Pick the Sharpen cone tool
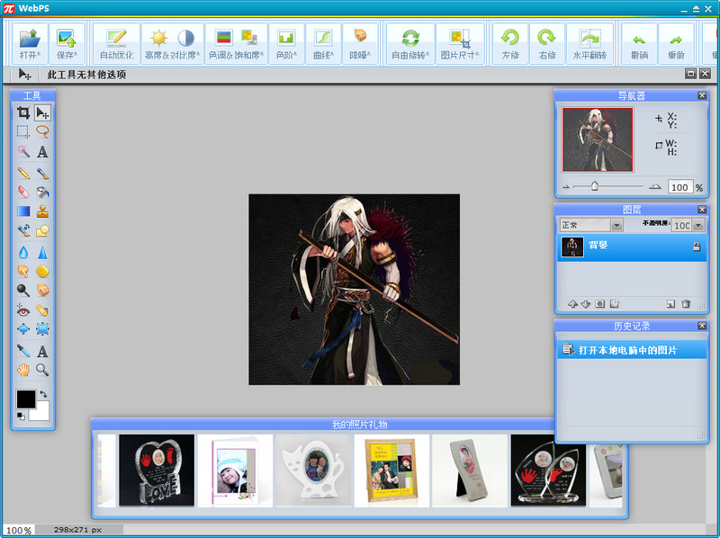720x538 pixels. pos(42,253)
